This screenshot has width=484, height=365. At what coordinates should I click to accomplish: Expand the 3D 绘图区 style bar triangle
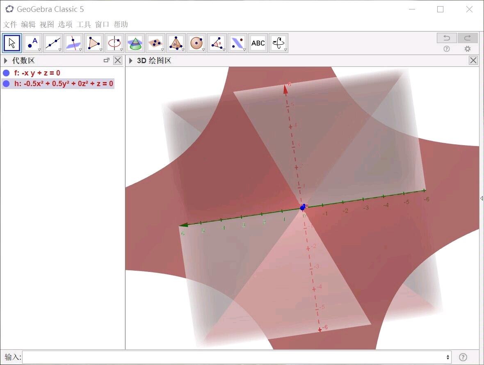(x=130, y=60)
